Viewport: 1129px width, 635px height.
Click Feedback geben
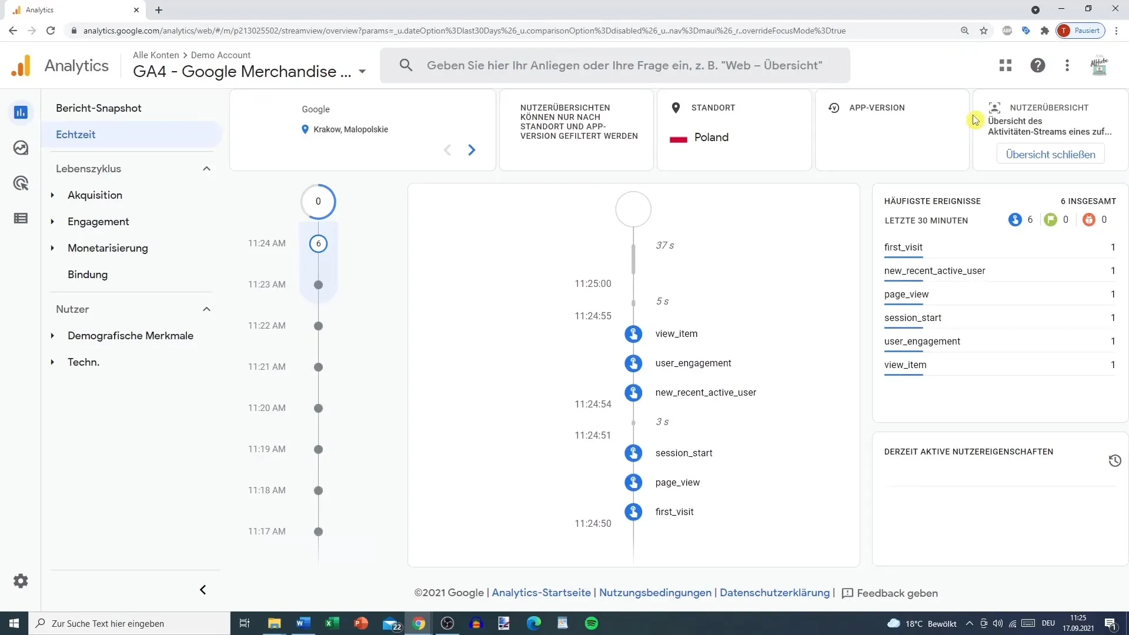(x=890, y=593)
